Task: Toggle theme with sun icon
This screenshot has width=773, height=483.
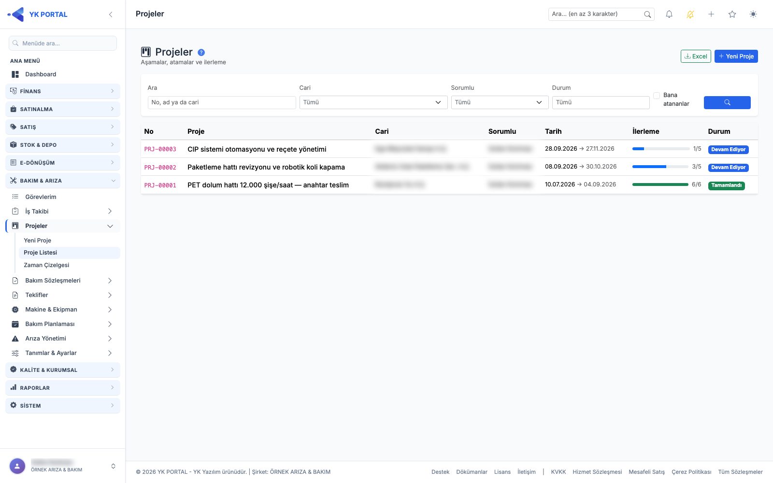Action: pos(753,14)
